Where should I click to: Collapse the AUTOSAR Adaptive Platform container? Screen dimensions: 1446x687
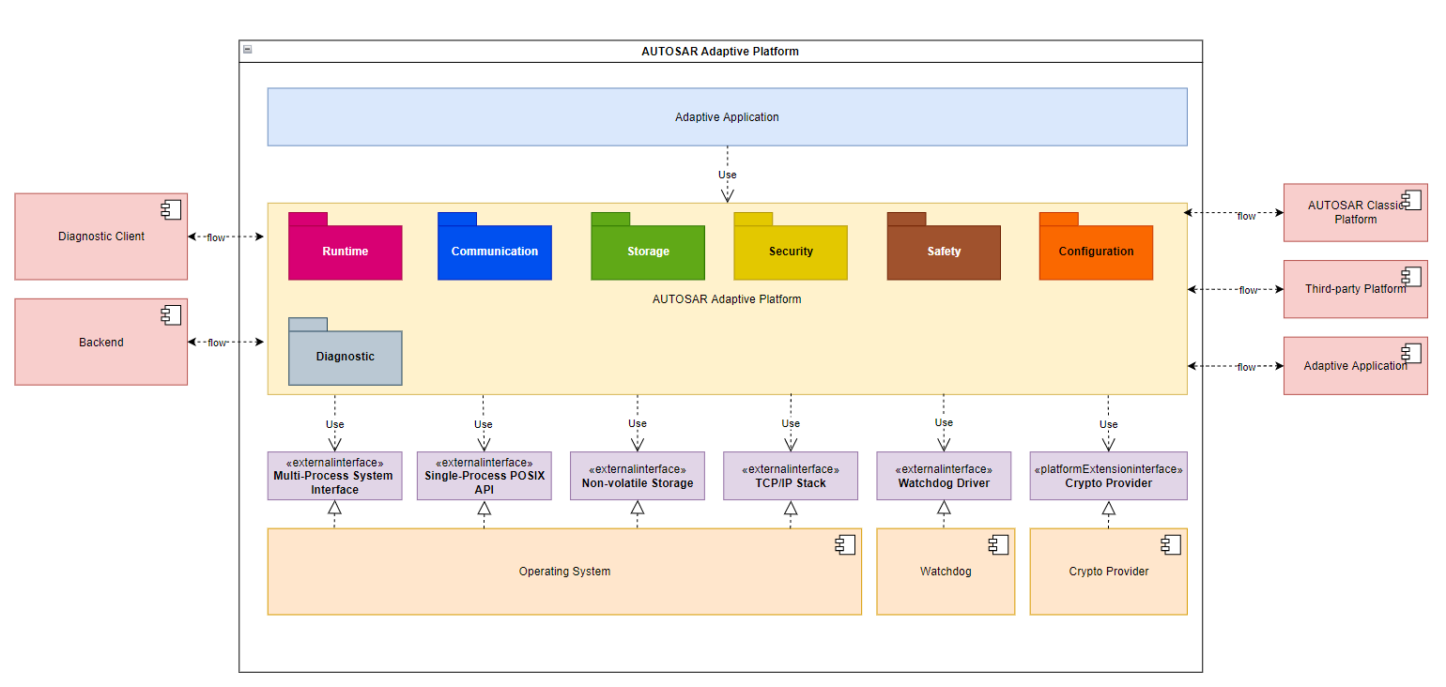tap(247, 49)
